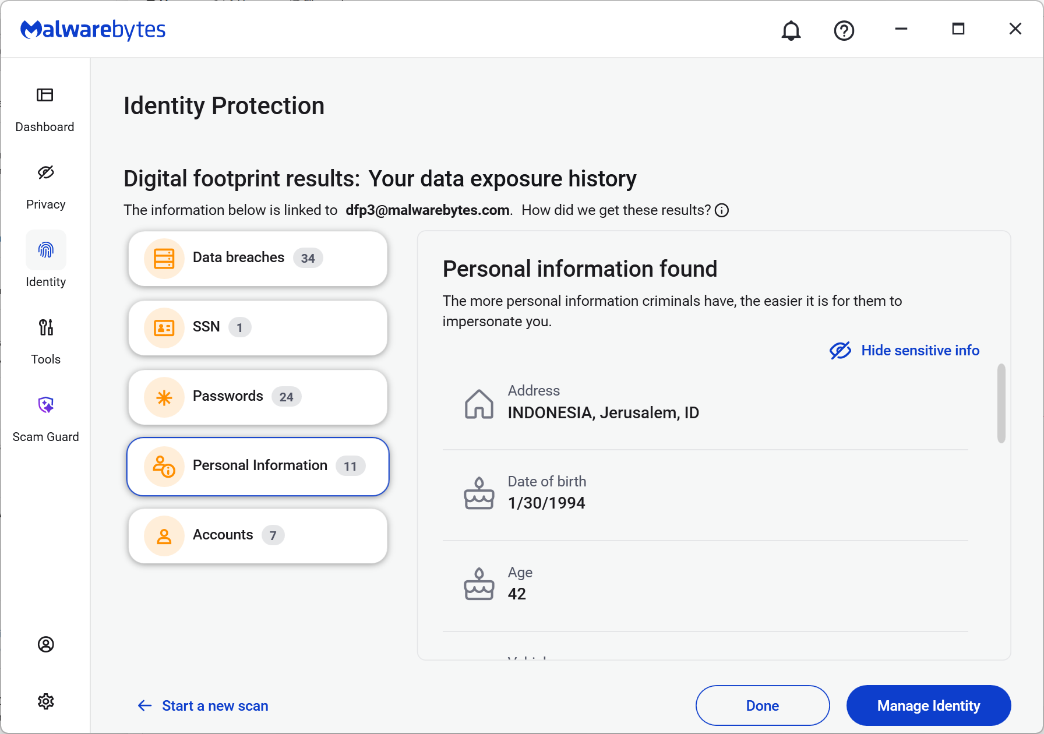1044x734 pixels.
Task: Click the address value 'INDONESIA, Jerusalem, ID'
Action: pyautogui.click(x=604, y=413)
